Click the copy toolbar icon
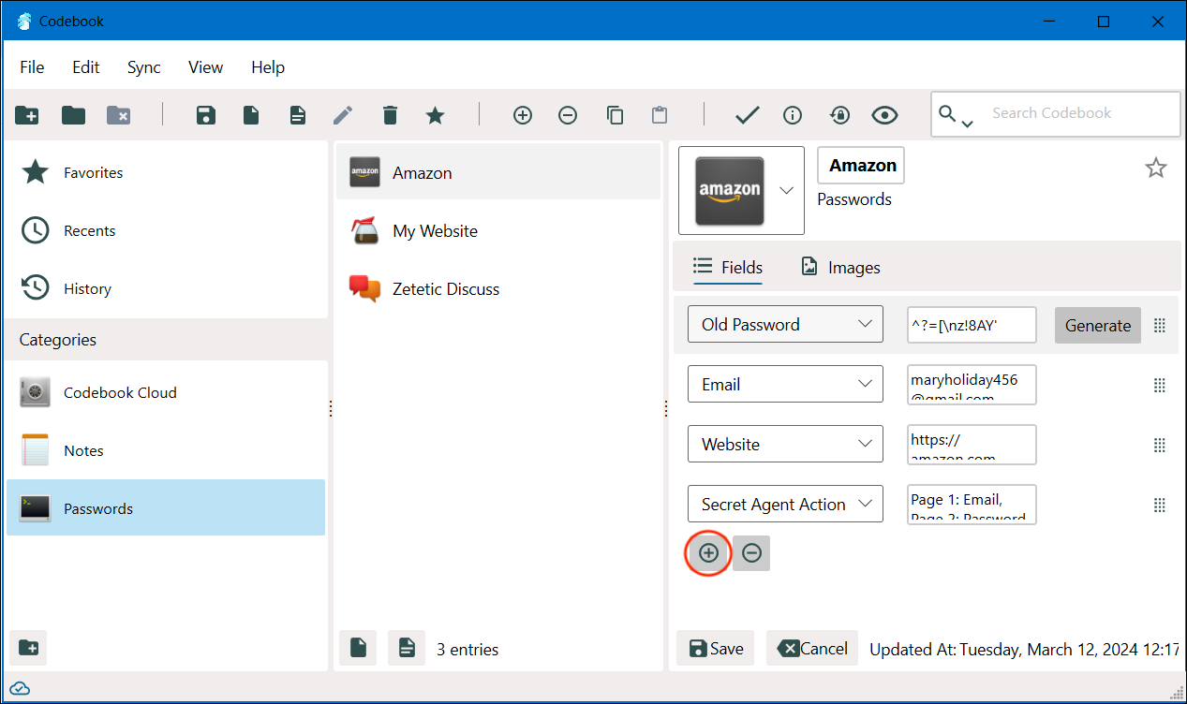Image resolution: width=1187 pixels, height=704 pixels. (x=615, y=115)
